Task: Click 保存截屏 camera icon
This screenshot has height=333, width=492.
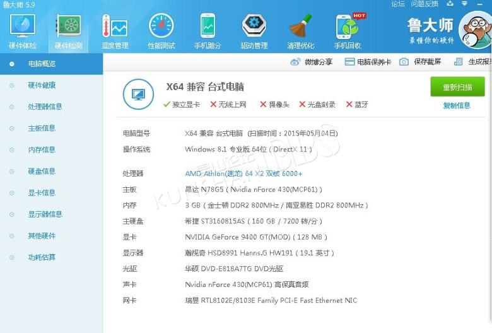Action: pos(404,62)
